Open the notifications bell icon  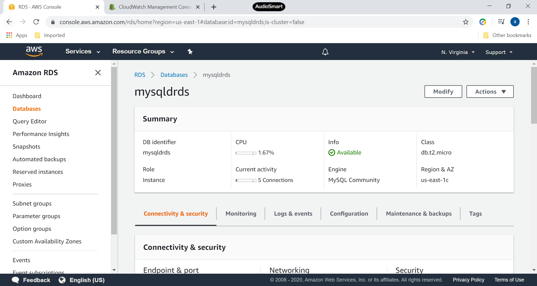(x=325, y=52)
